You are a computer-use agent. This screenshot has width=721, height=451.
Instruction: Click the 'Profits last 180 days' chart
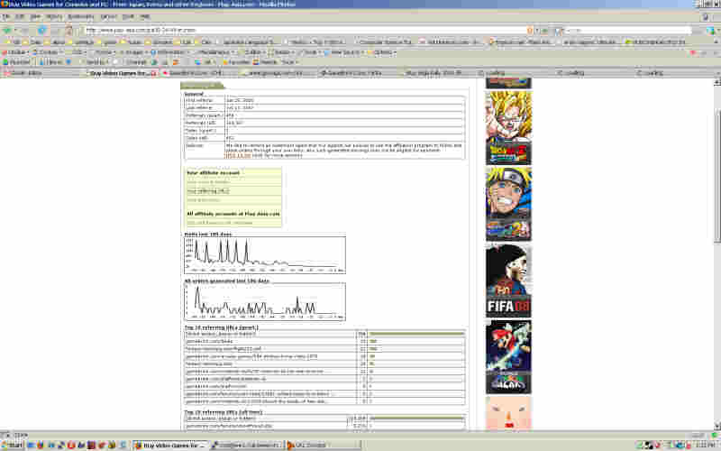tap(265, 255)
